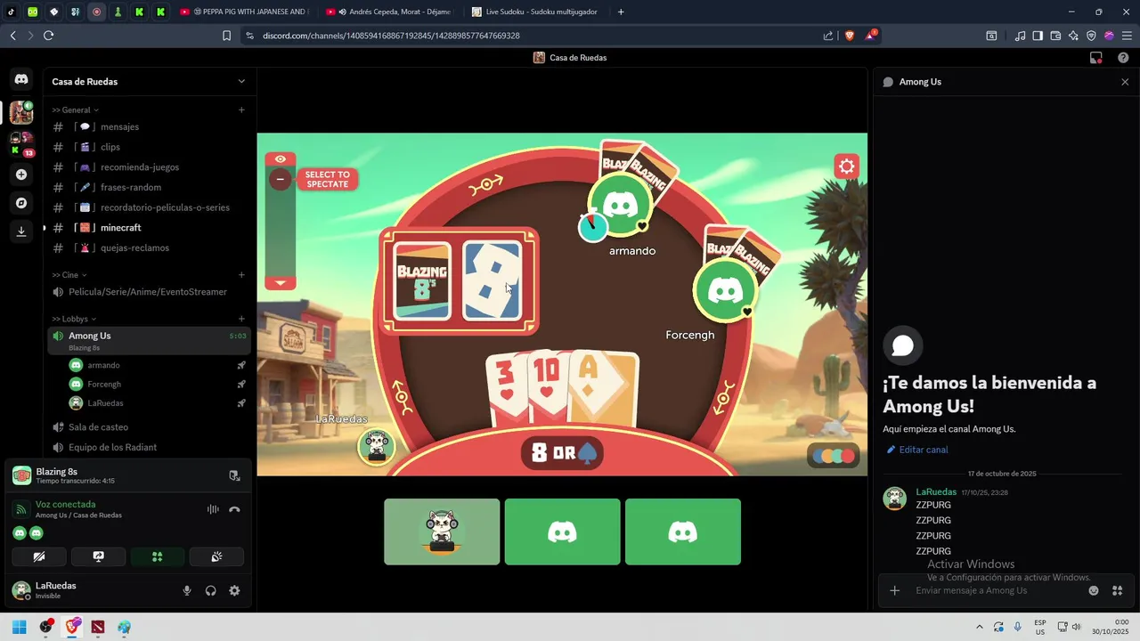Close the Among Us chat panel
Viewport: 1140px width, 641px height.
click(1125, 82)
